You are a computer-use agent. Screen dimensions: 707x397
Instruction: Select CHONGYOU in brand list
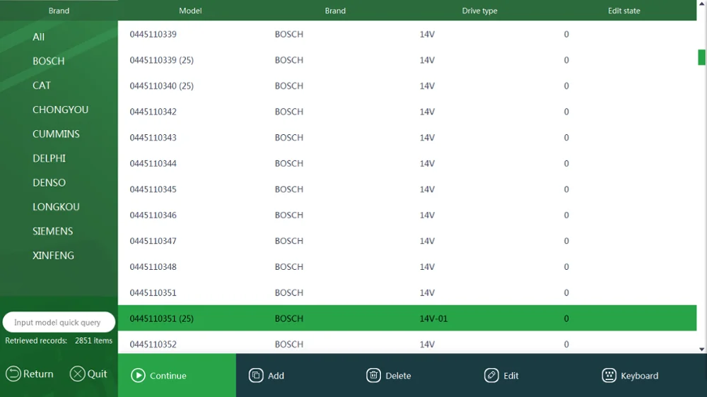click(60, 110)
